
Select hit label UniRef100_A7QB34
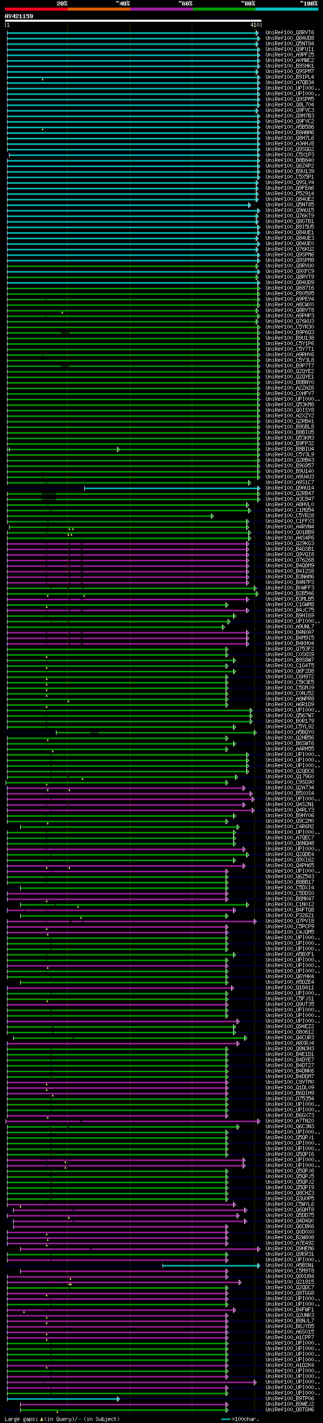(x=290, y=82)
